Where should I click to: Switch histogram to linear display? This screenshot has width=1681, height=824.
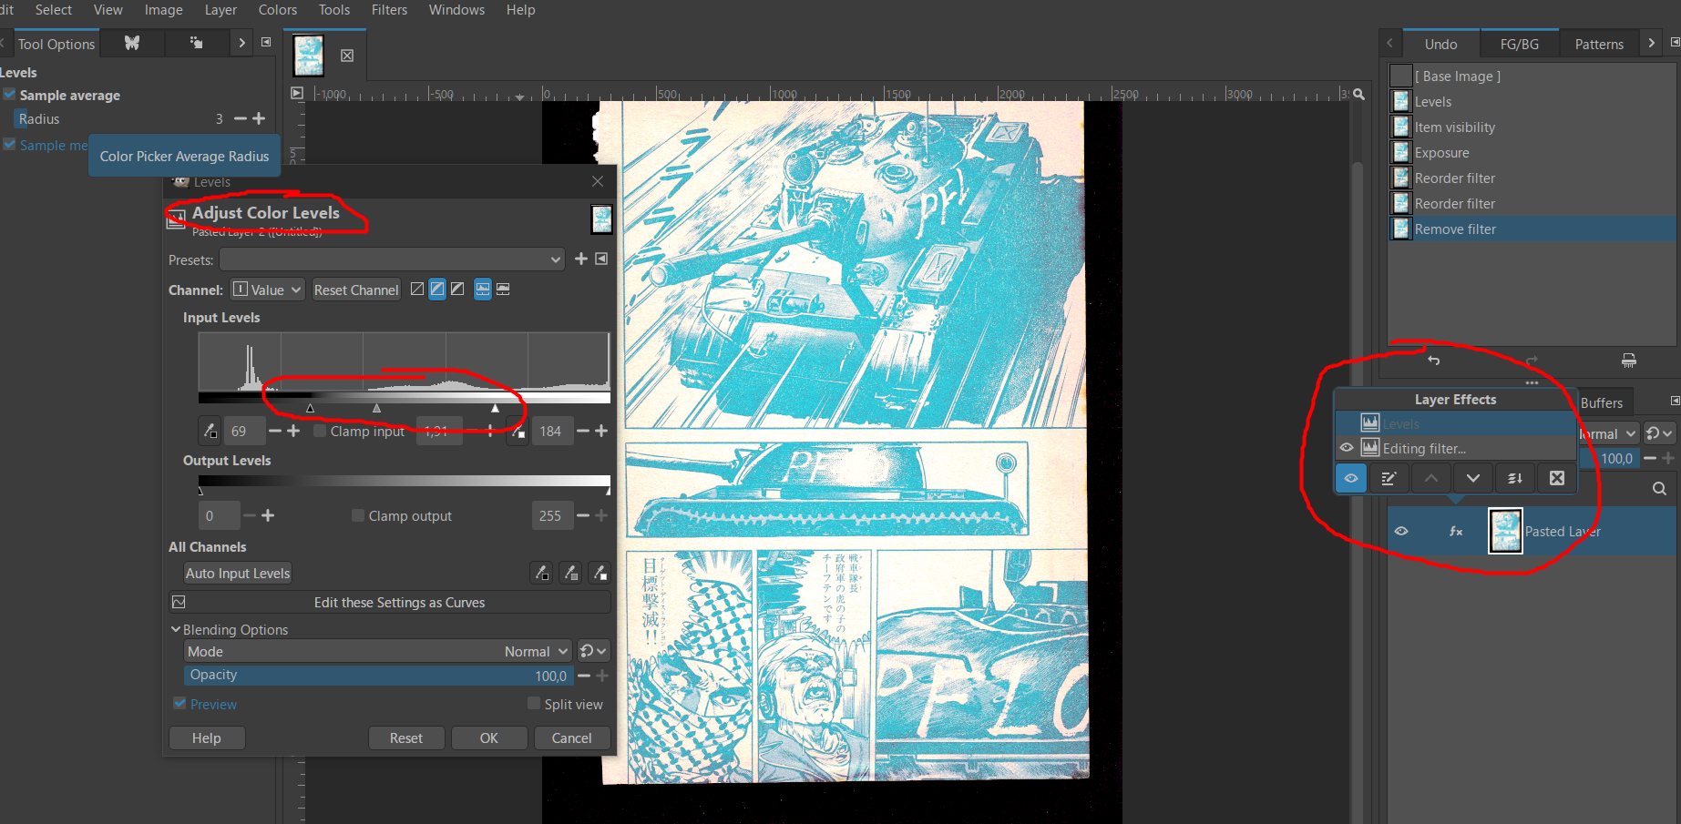[x=483, y=290]
